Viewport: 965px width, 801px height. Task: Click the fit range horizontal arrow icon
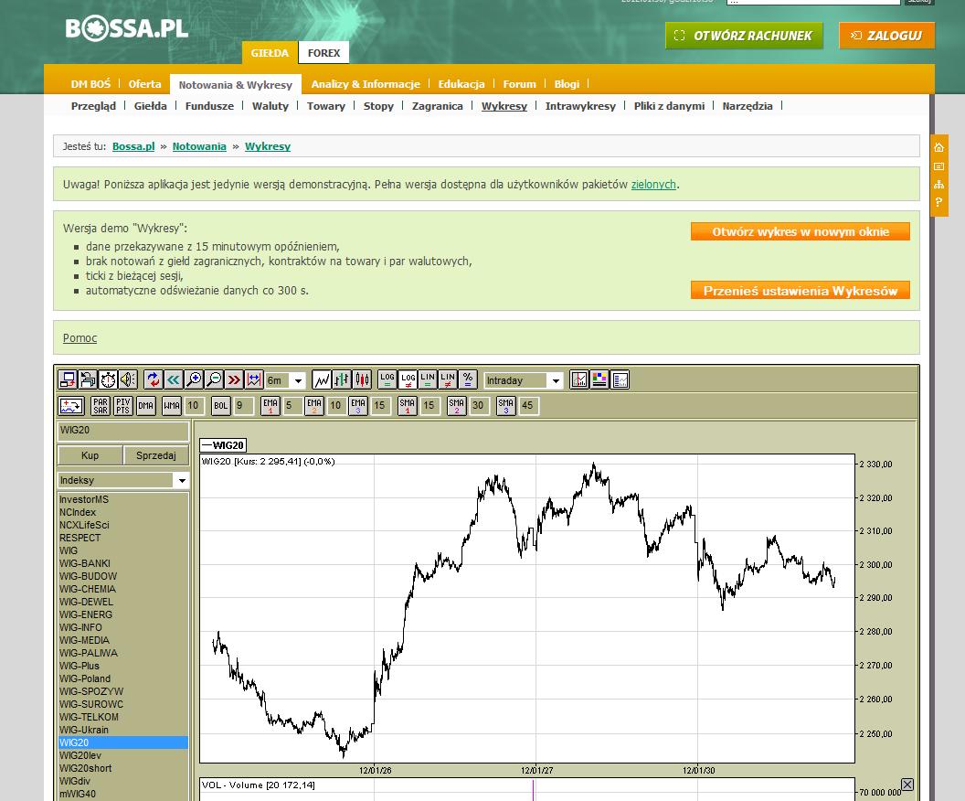click(x=254, y=379)
